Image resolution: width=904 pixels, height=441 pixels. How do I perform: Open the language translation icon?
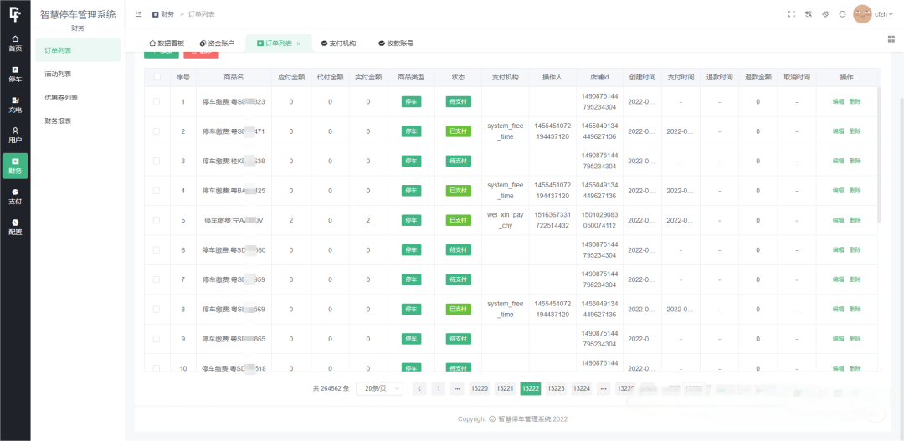click(x=809, y=14)
